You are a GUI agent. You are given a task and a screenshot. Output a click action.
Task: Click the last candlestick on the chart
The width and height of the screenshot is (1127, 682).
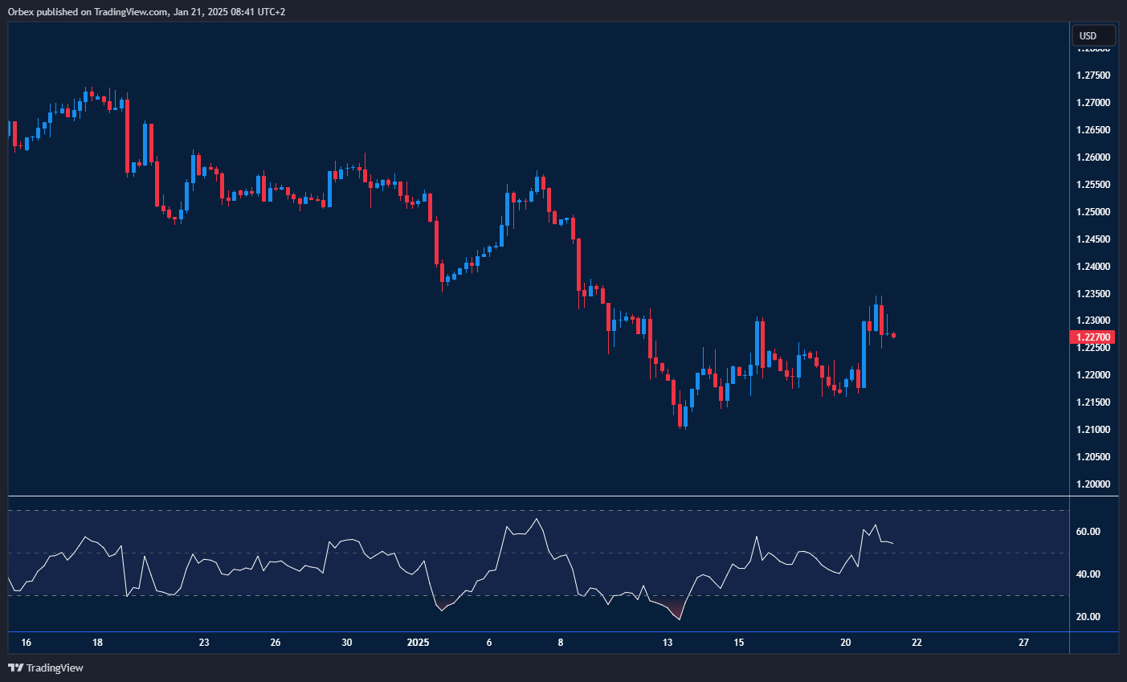(x=892, y=336)
